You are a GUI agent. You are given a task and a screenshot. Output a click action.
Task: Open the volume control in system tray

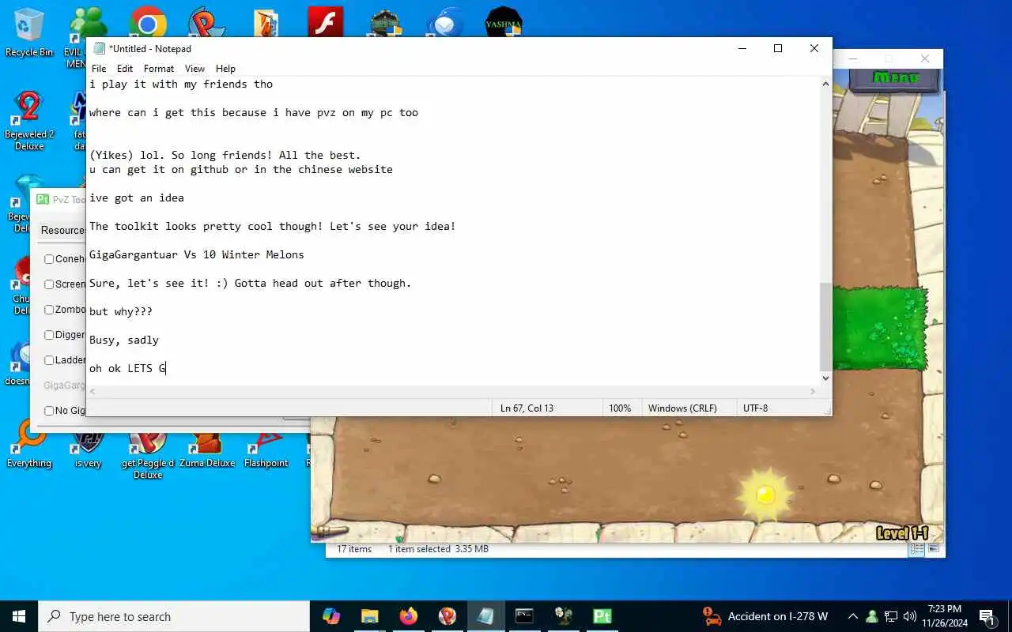[x=910, y=616]
